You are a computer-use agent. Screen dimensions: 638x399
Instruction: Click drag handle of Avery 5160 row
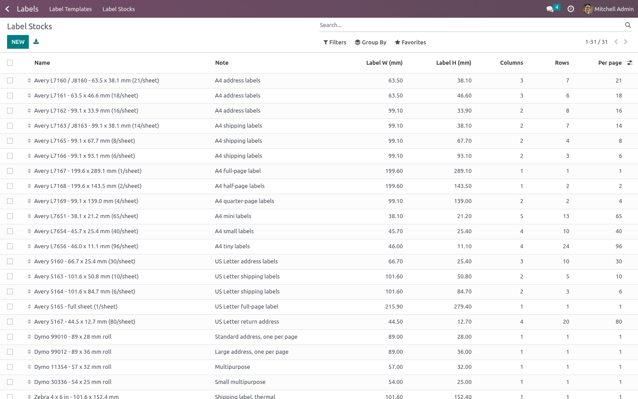tap(29, 262)
